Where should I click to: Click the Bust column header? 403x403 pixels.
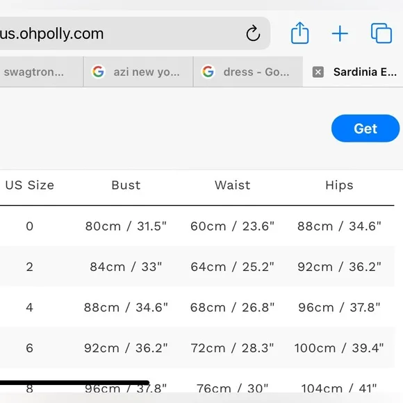pyautogui.click(x=126, y=186)
